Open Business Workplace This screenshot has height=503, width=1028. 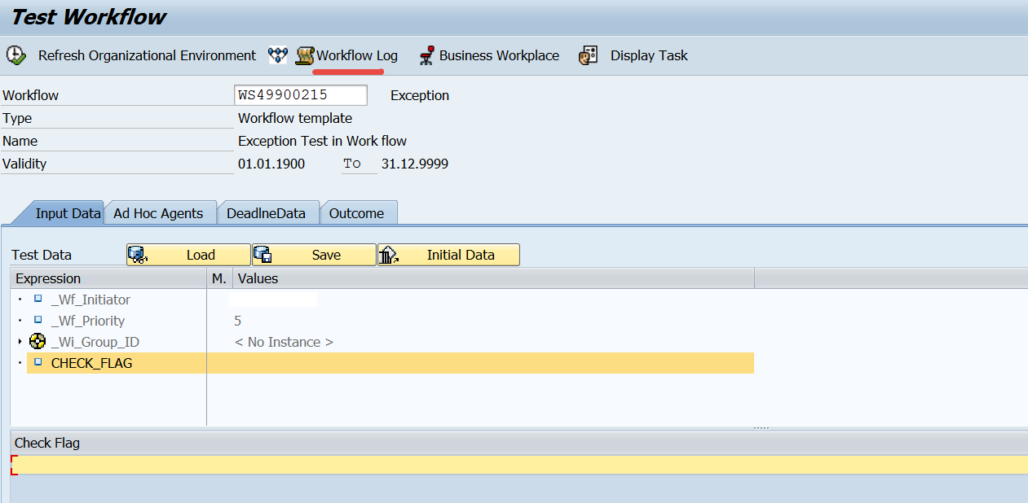click(499, 55)
